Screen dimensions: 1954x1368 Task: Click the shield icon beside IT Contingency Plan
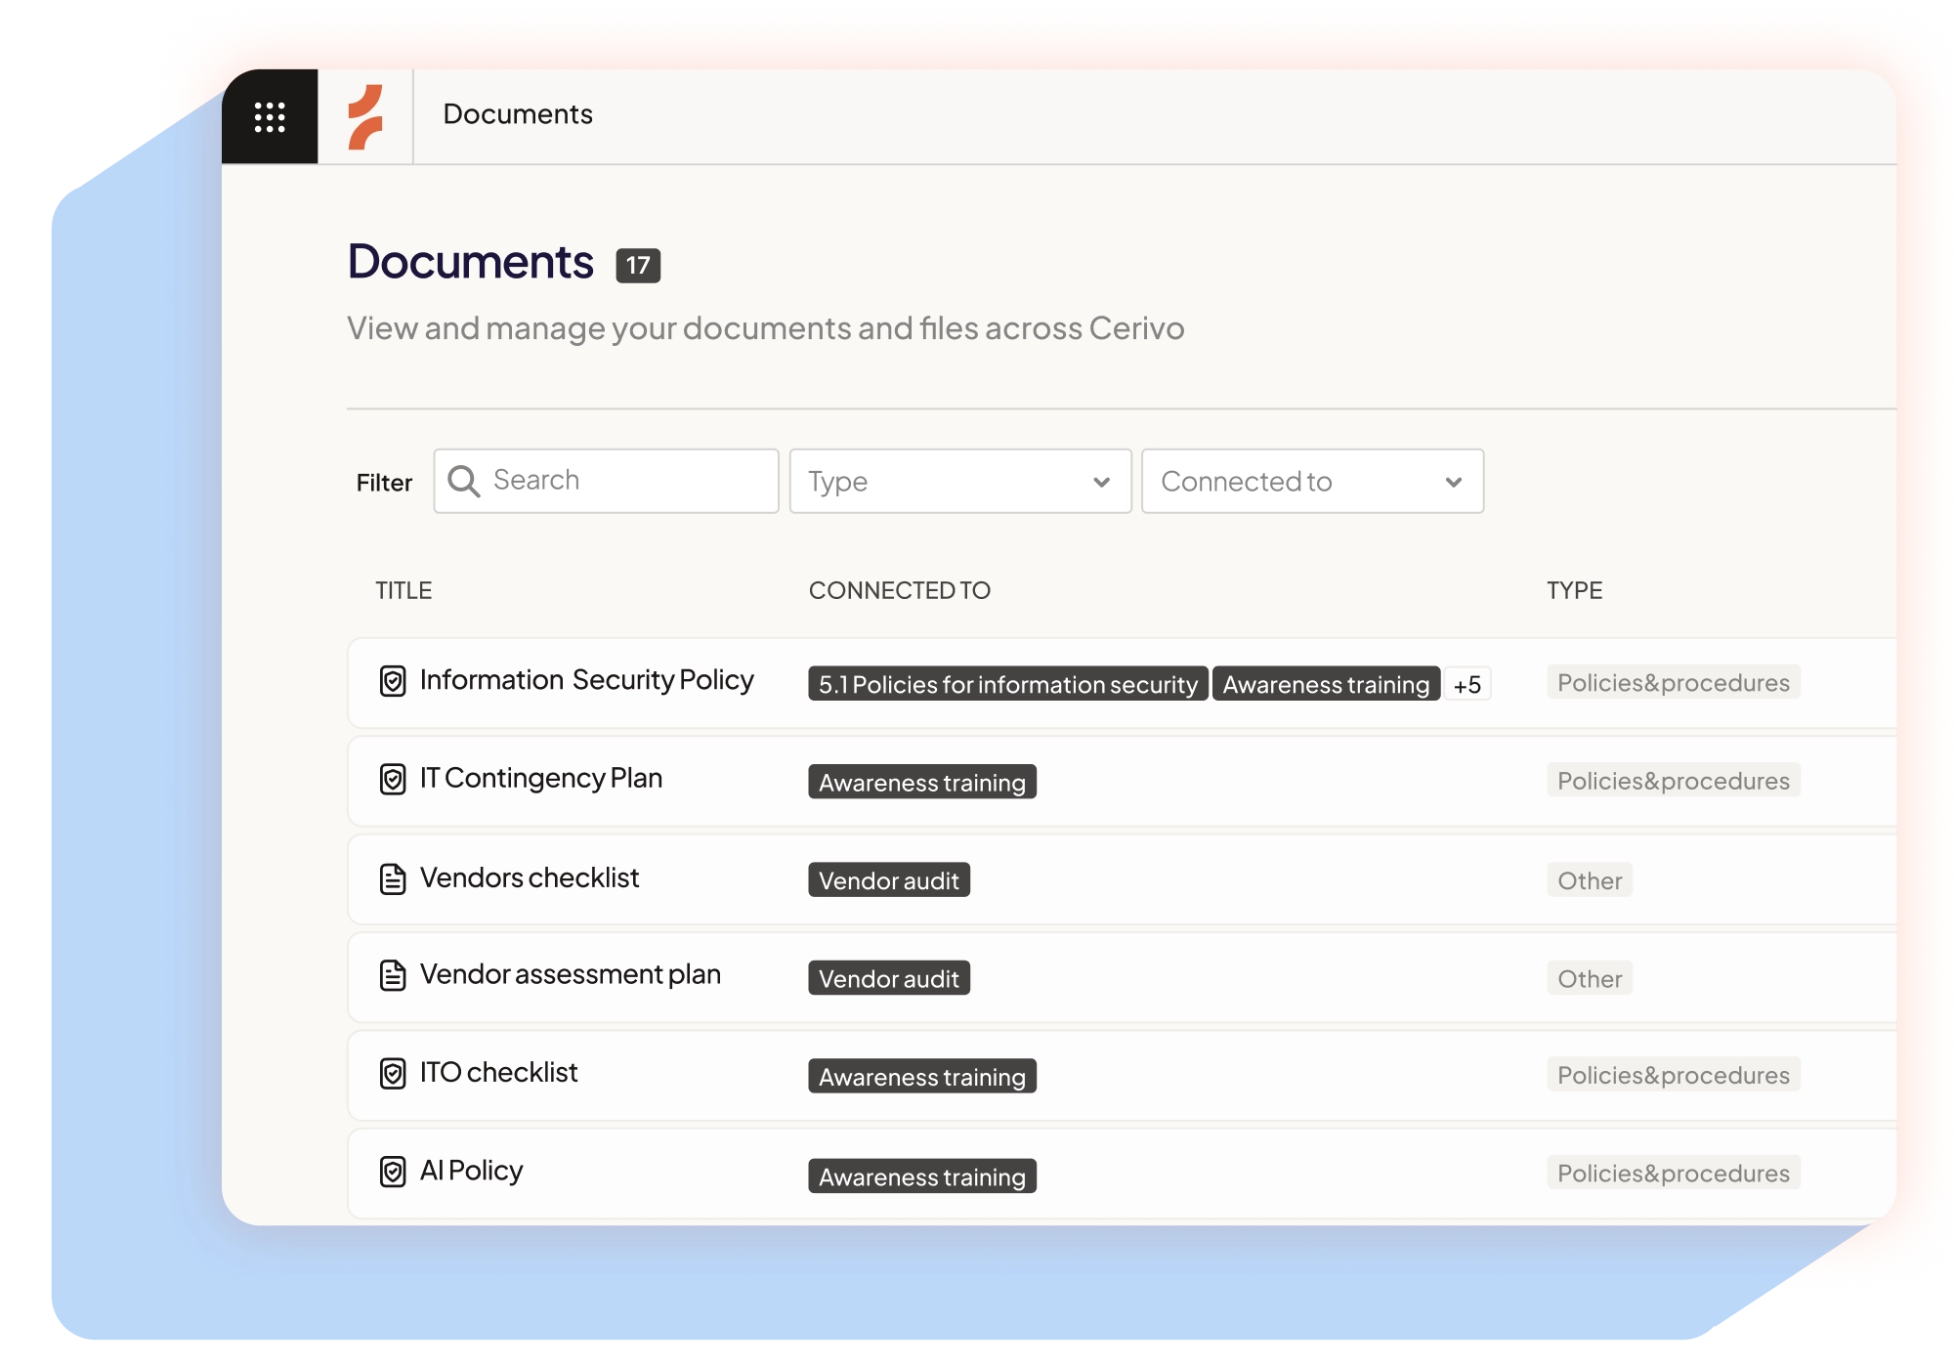point(392,779)
